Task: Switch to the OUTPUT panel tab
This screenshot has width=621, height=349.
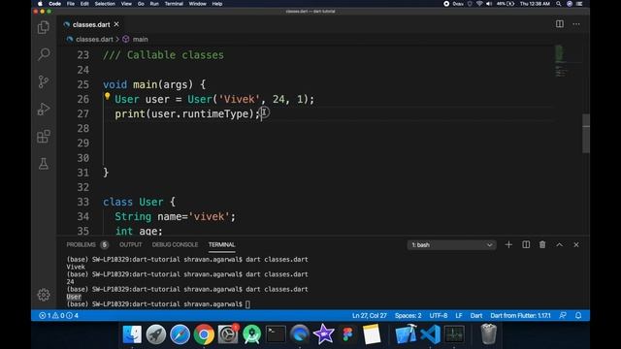Action: [x=131, y=244]
